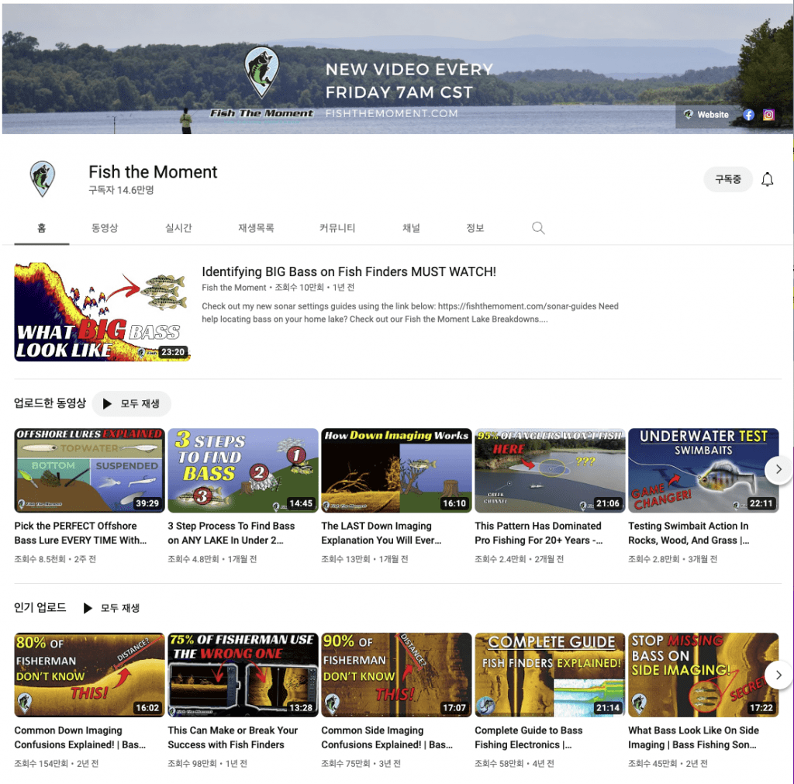Open 'This Can Make or Break Your Success' title
This screenshot has height=784, width=794.
click(x=233, y=737)
